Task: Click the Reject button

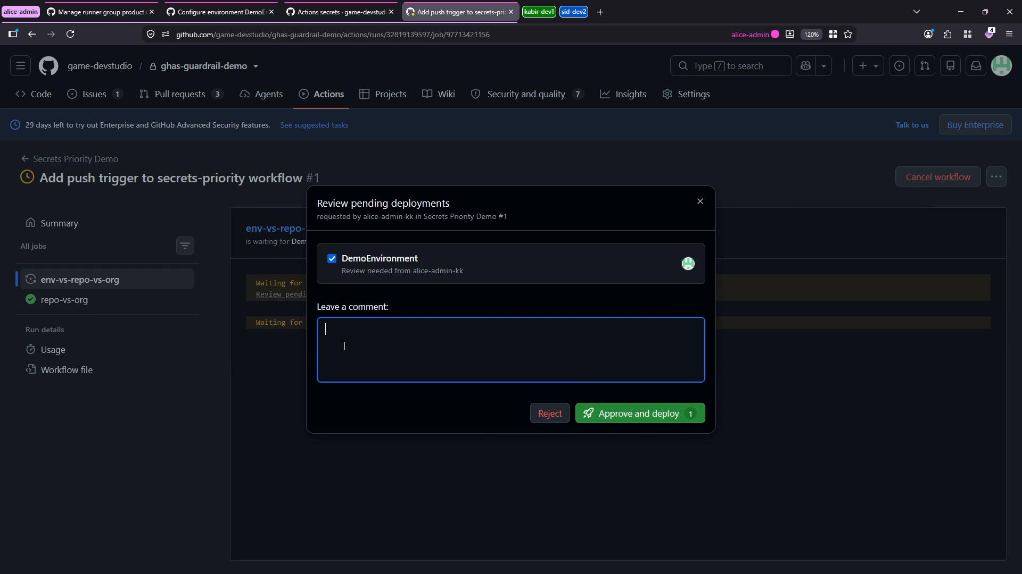Action: click(550, 413)
